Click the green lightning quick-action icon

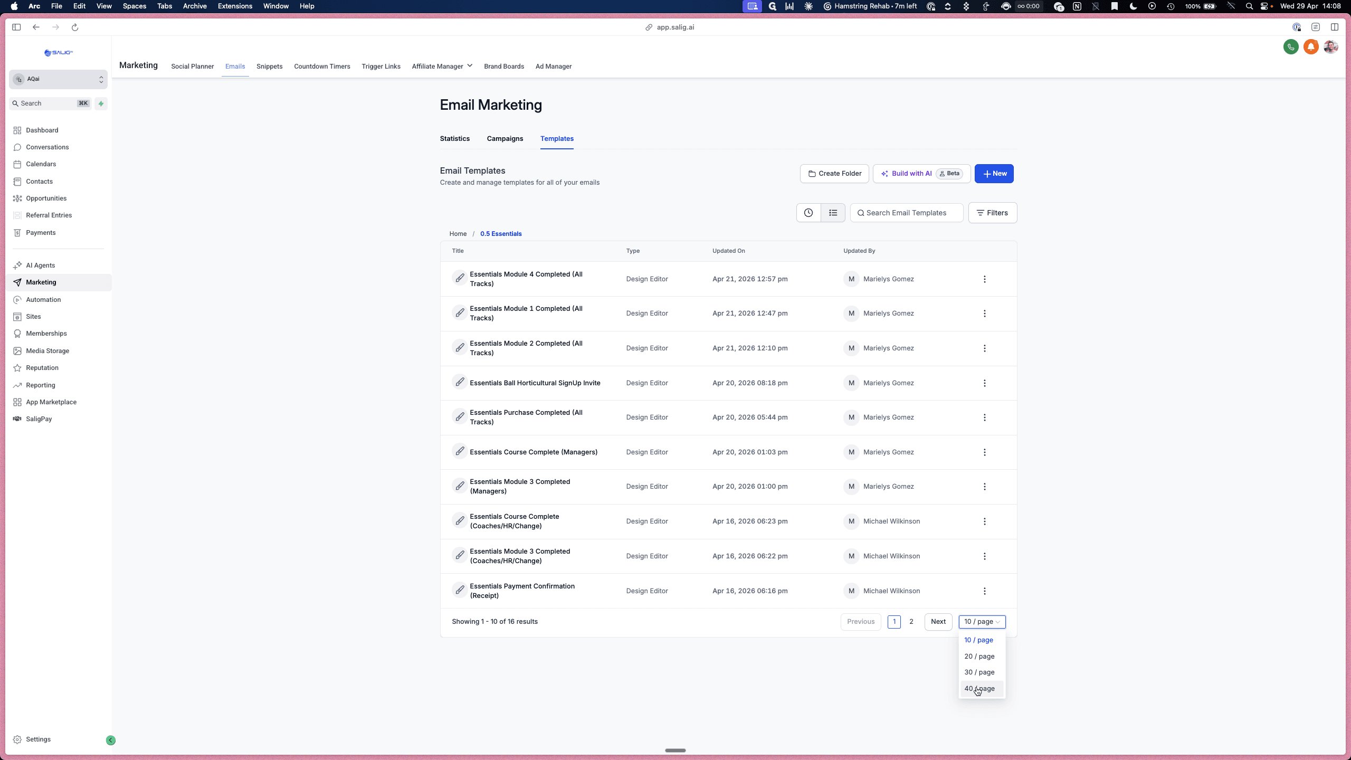[x=101, y=103]
